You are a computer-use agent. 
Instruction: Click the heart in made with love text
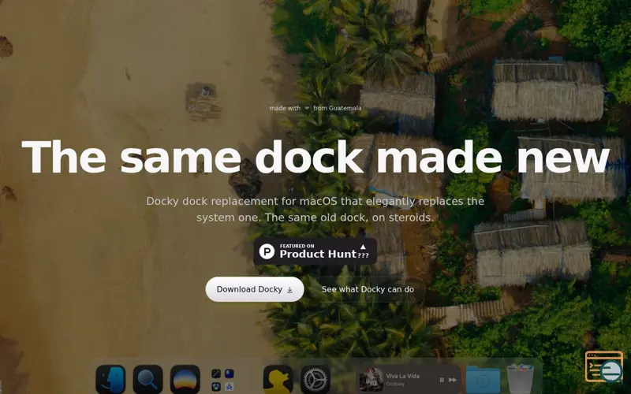tap(307, 108)
